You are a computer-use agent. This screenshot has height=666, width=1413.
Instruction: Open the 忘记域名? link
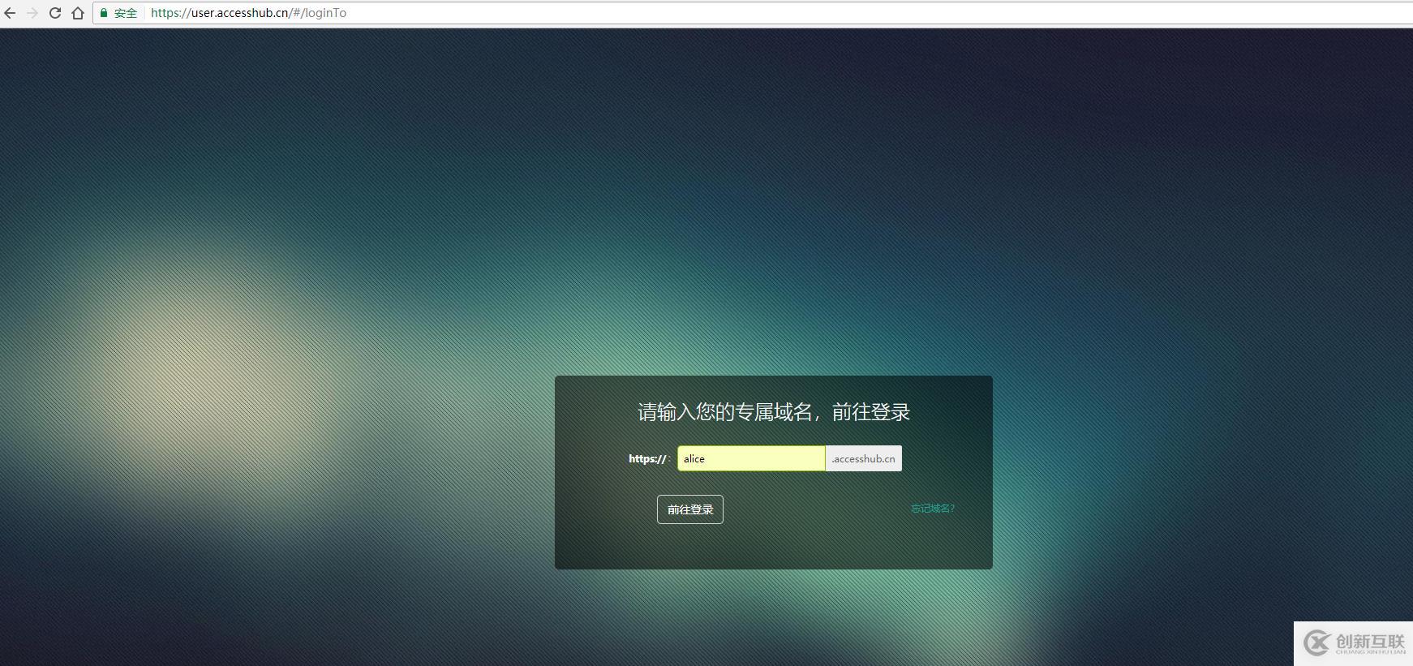click(932, 509)
